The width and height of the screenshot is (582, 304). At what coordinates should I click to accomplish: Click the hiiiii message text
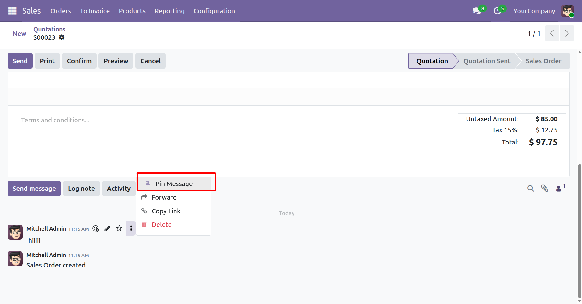click(34, 241)
